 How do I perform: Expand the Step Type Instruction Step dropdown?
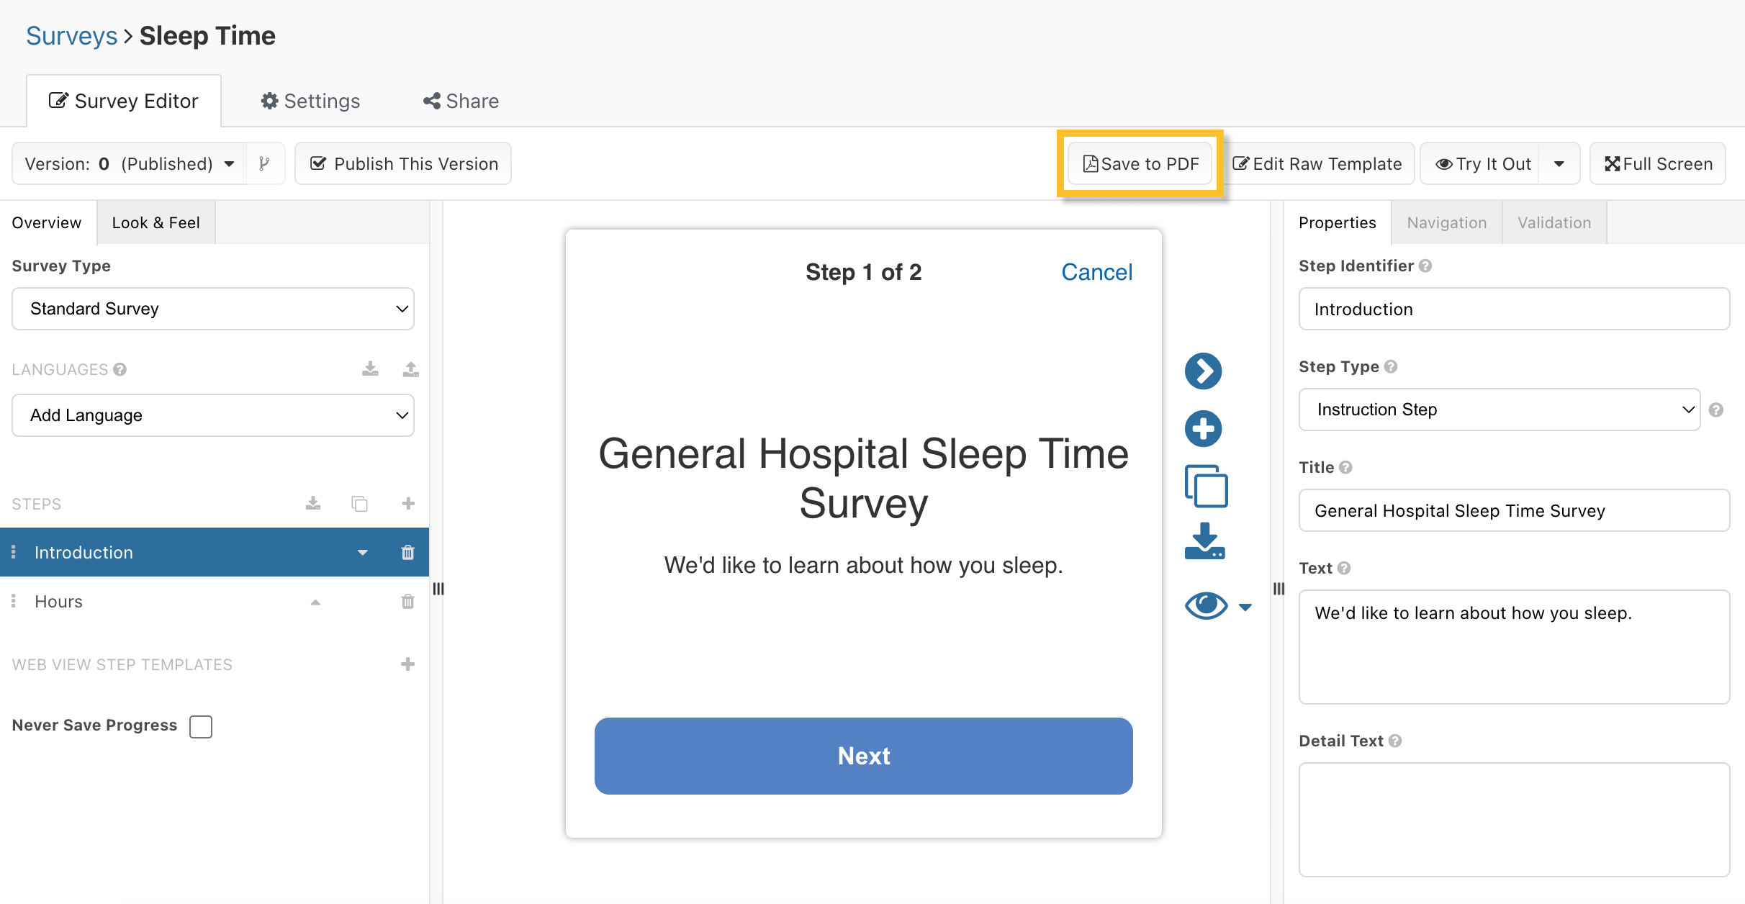tap(1499, 410)
